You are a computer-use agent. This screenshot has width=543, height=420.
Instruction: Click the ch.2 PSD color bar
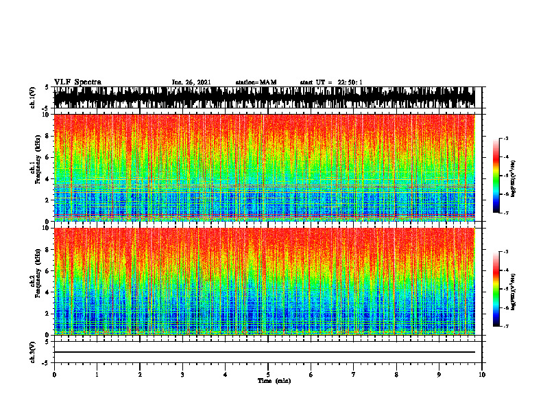tap(496, 289)
